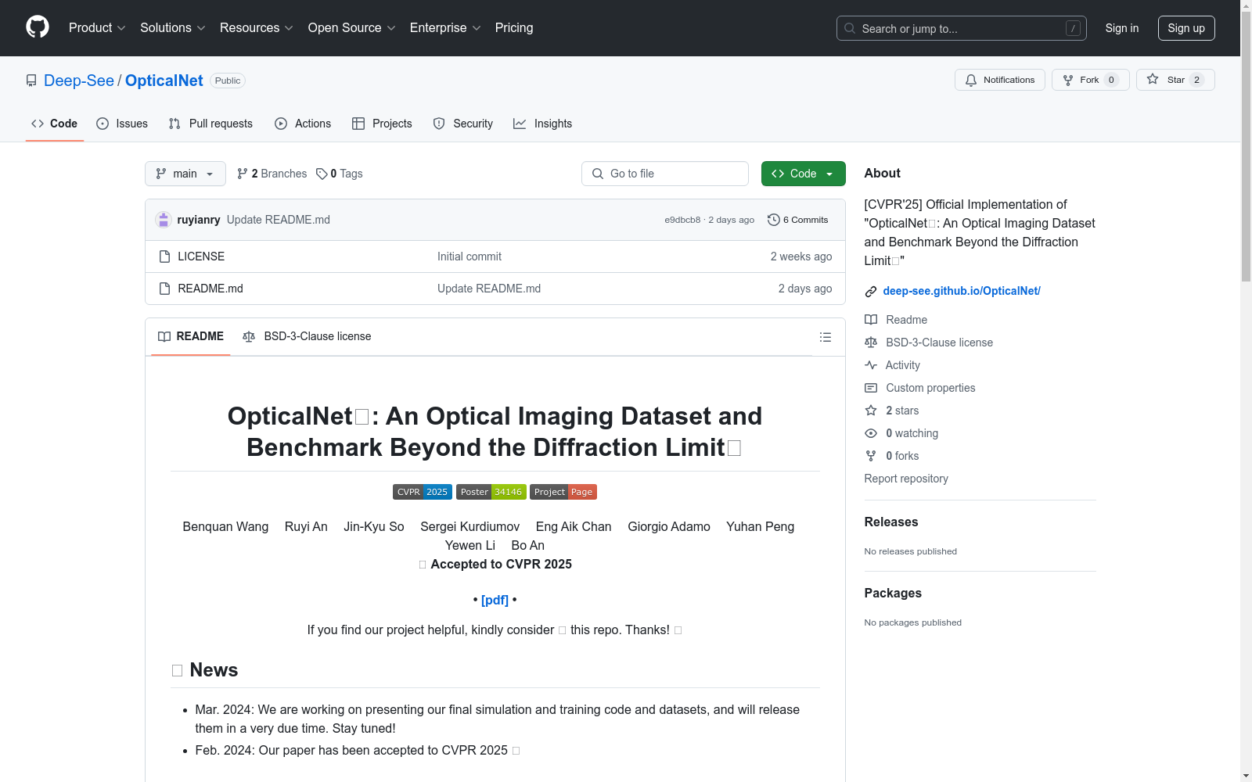Open the main branch selector dropdown

pos(185,174)
